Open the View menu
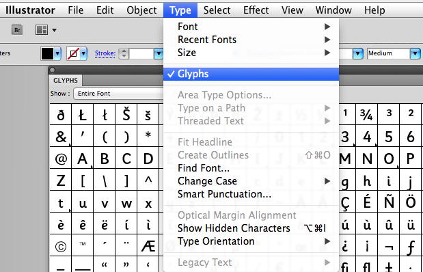Screen dimensions: 423x272 pyautogui.click(x=292, y=10)
